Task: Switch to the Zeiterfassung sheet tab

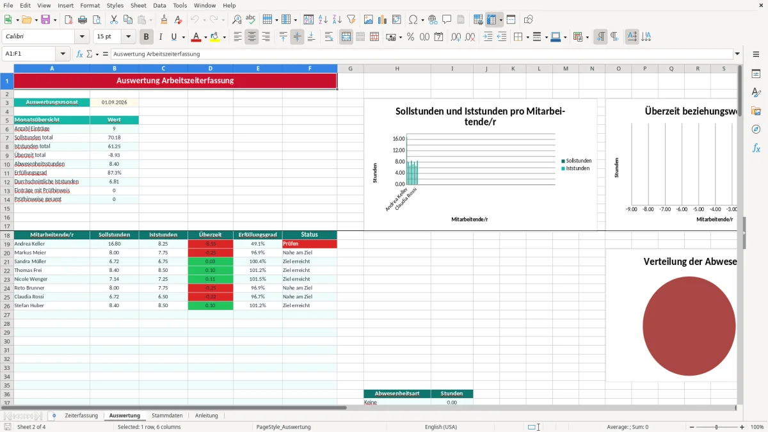Action: (x=81, y=415)
